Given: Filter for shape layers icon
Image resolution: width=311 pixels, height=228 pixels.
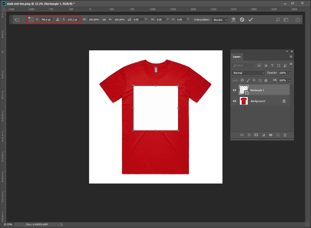Looking at the screenshot, I should [279, 65].
